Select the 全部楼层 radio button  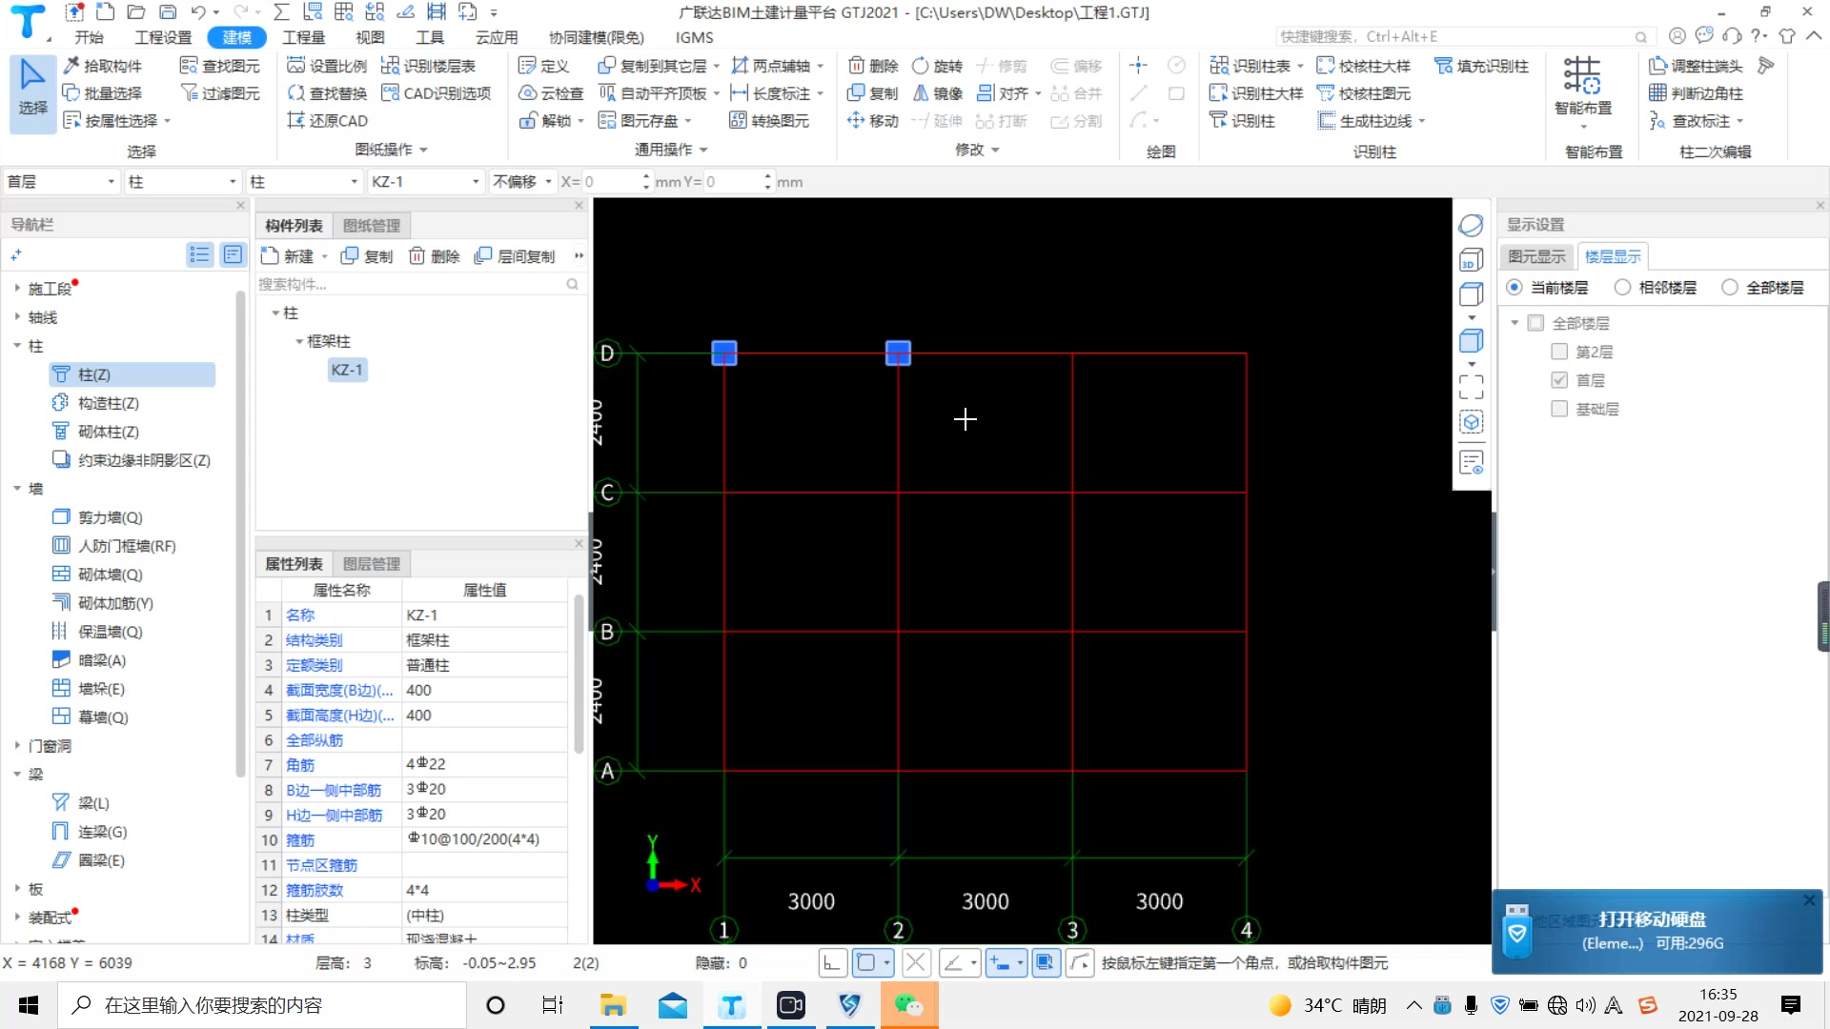tap(1731, 287)
